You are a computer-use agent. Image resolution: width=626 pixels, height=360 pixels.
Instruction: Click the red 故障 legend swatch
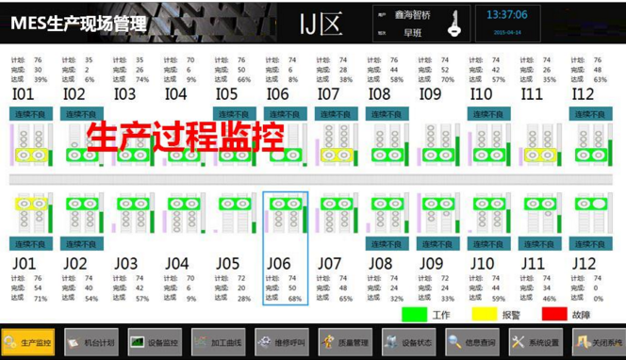554,314
